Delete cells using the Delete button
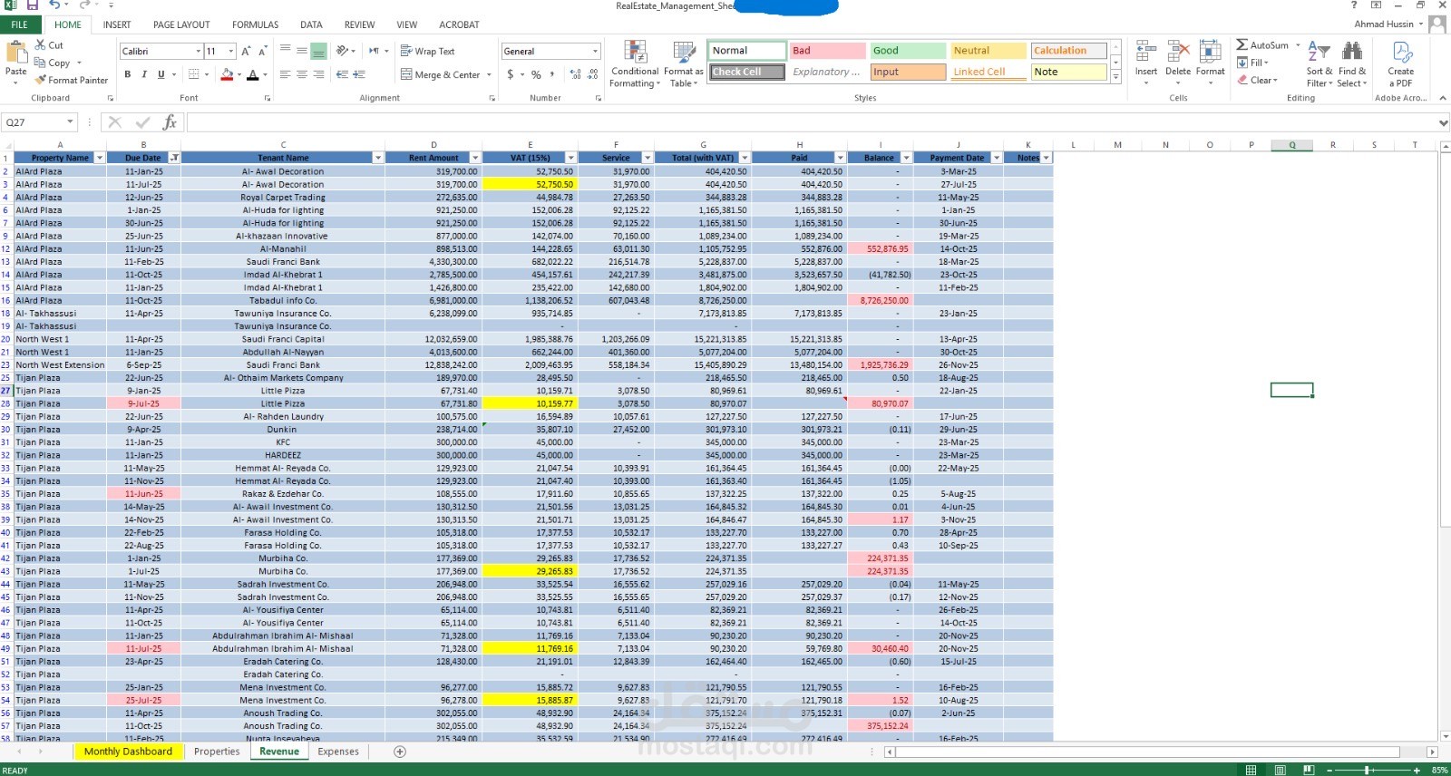Image resolution: width=1451 pixels, height=776 pixels. [1178, 63]
